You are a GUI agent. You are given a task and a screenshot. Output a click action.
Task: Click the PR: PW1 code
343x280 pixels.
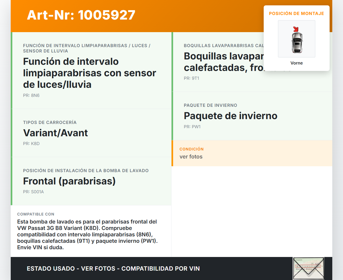coord(192,127)
